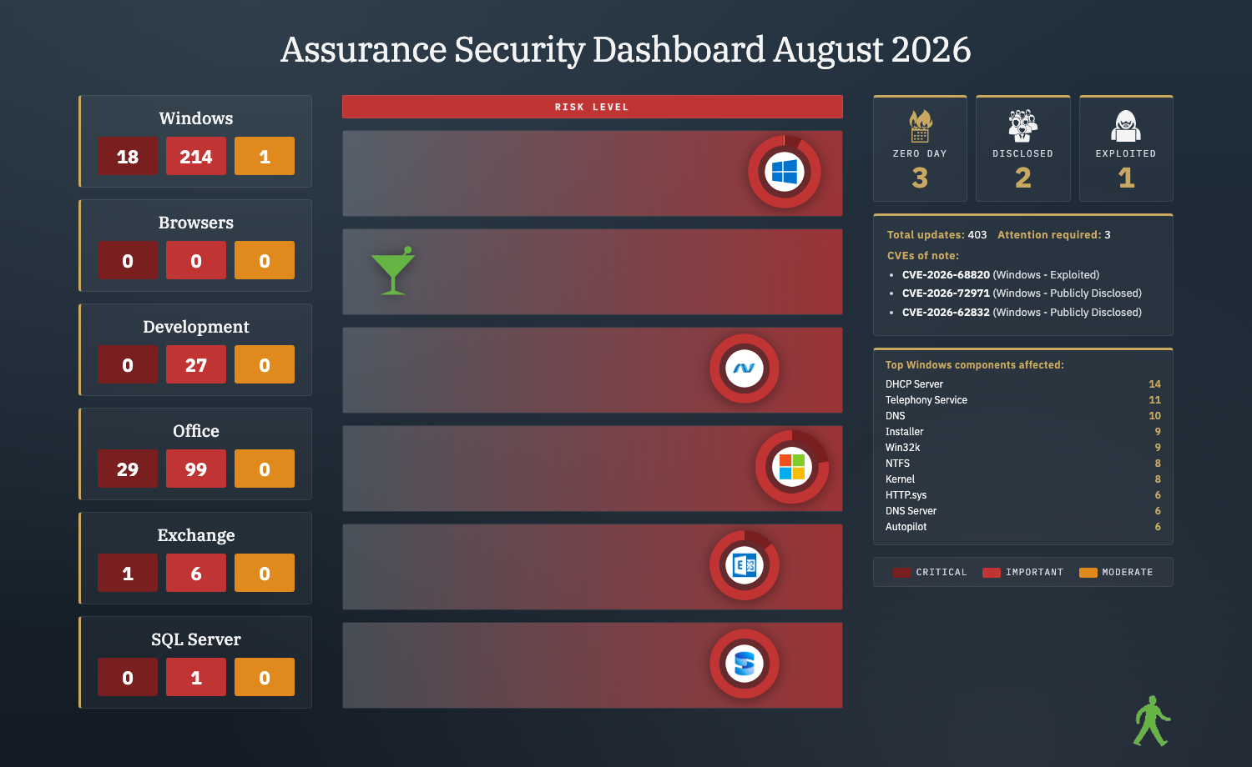This screenshot has width=1252, height=767.
Task: Select the Win32k component row
Action: point(1023,448)
